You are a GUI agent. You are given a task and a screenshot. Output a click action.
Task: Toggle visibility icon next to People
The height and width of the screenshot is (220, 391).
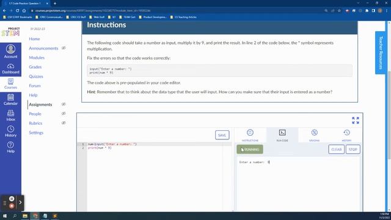64,114
